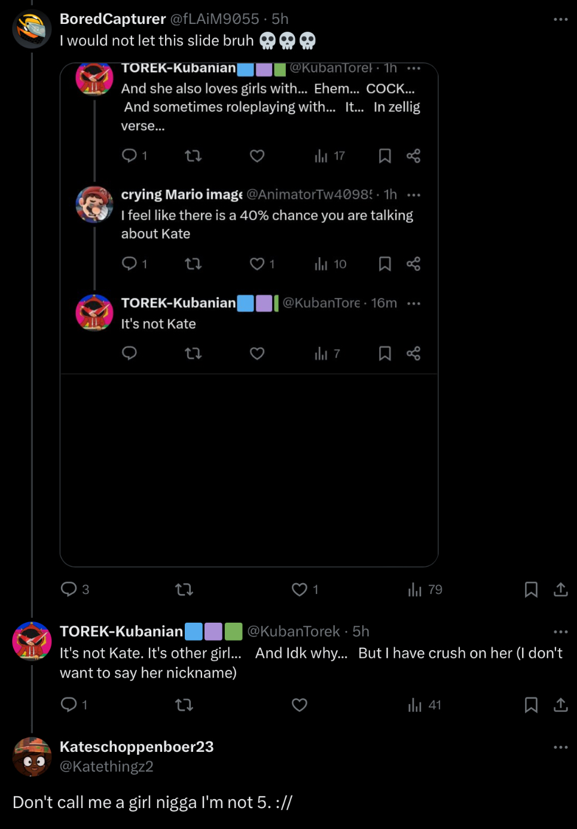Share TOREK-Kubanian's 5h reply

[x=560, y=705]
